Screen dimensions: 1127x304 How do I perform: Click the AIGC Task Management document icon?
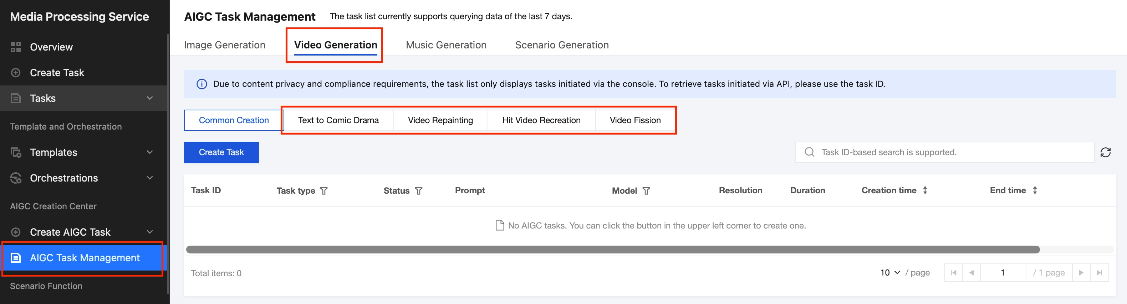(x=16, y=258)
